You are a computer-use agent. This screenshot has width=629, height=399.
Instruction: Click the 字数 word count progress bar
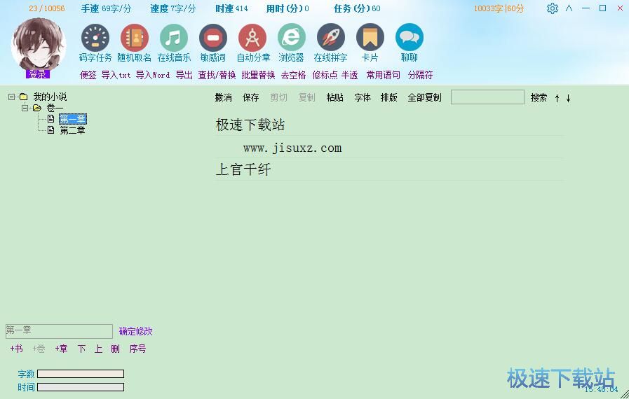(81, 374)
